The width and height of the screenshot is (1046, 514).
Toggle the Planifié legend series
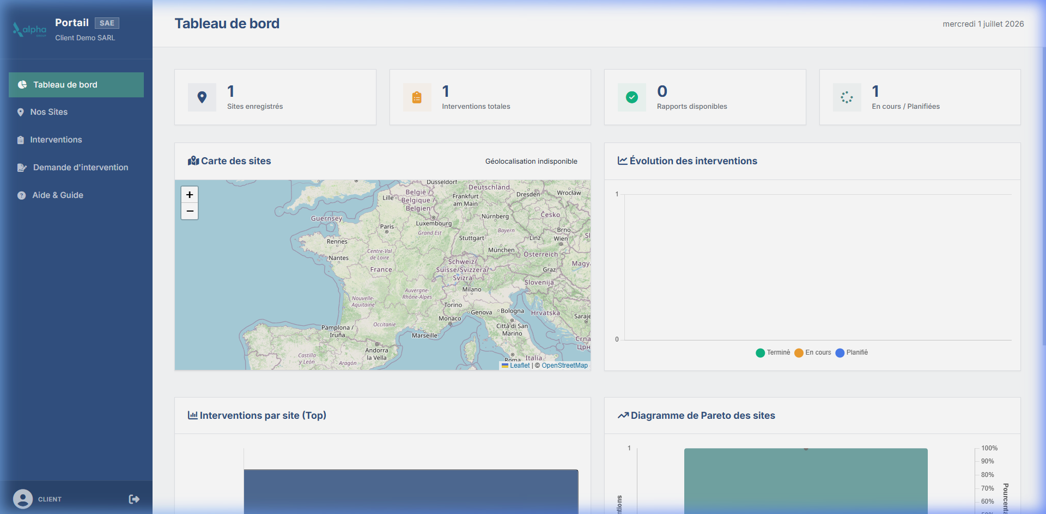[x=852, y=352]
